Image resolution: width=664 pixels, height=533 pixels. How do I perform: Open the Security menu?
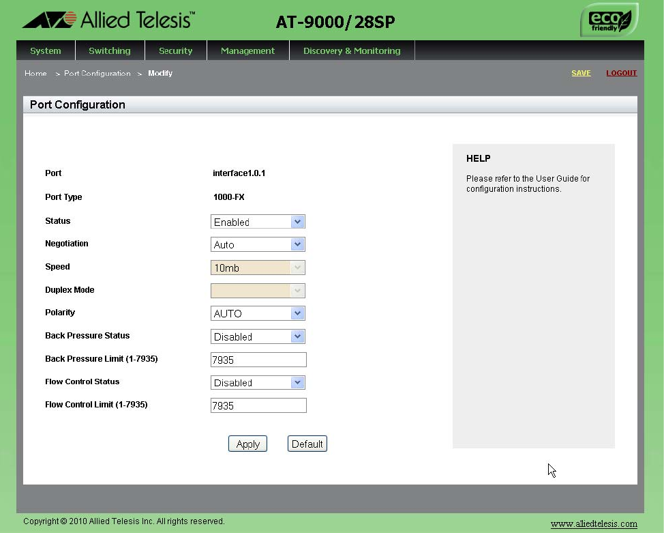[x=176, y=51]
